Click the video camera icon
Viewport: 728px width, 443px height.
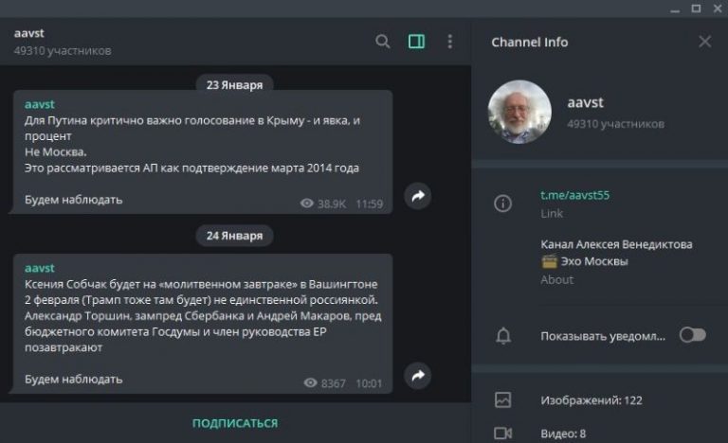pos(502,434)
